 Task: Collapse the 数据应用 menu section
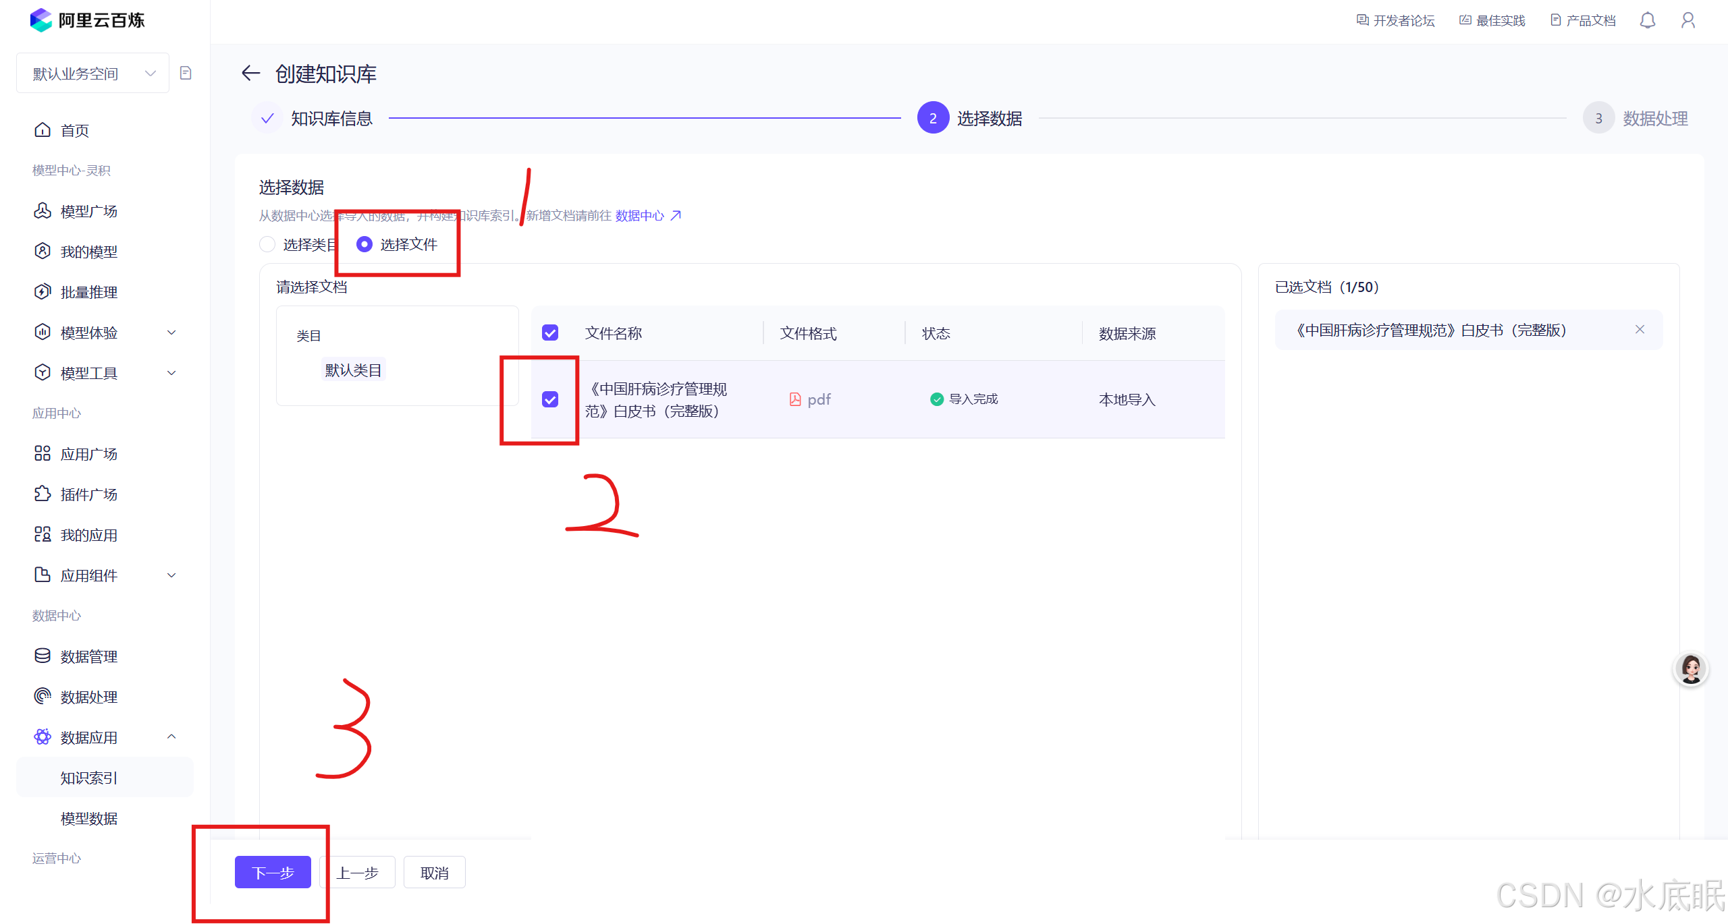(171, 737)
